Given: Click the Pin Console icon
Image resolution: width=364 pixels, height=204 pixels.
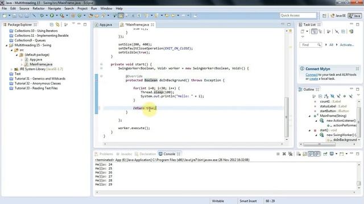Looking at the screenshot, I should (x=325, y=154).
